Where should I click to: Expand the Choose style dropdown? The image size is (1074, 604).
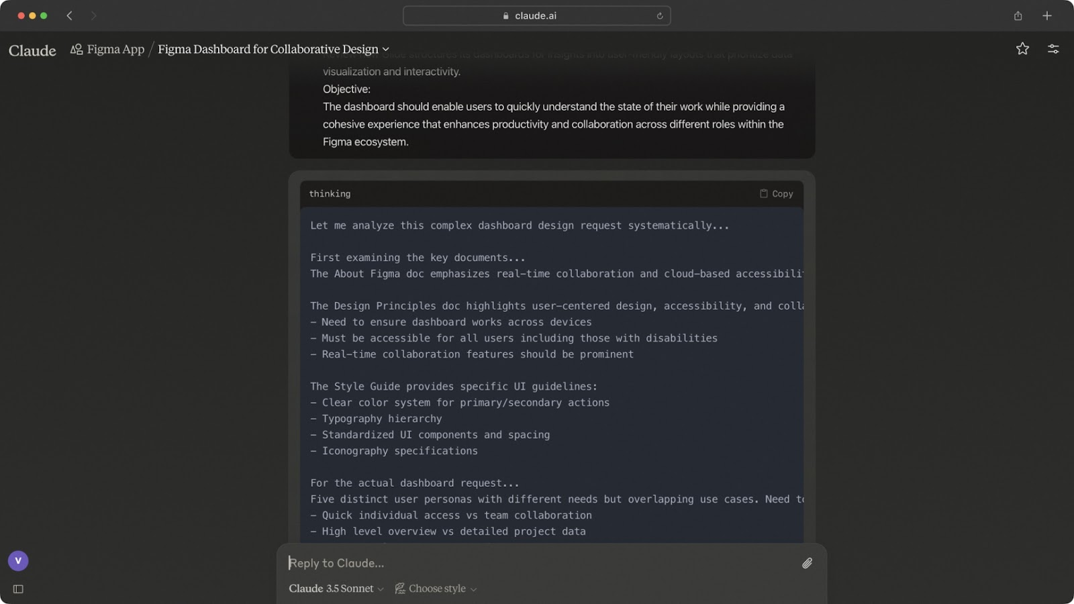(x=436, y=589)
